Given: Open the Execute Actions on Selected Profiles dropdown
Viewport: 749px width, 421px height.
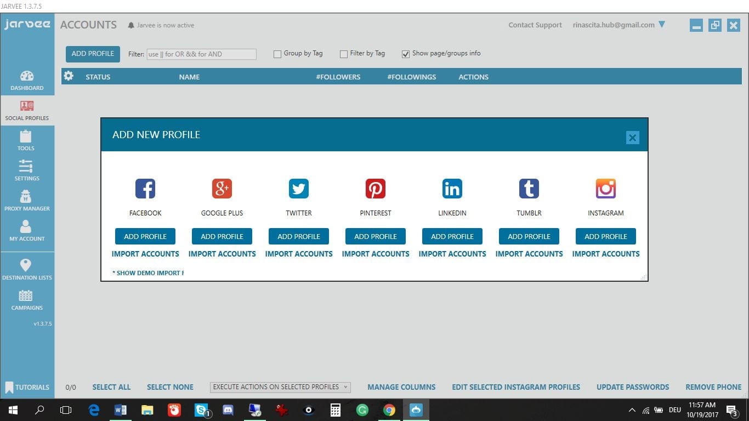Looking at the screenshot, I should pyautogui.click(x=280, y=387).
